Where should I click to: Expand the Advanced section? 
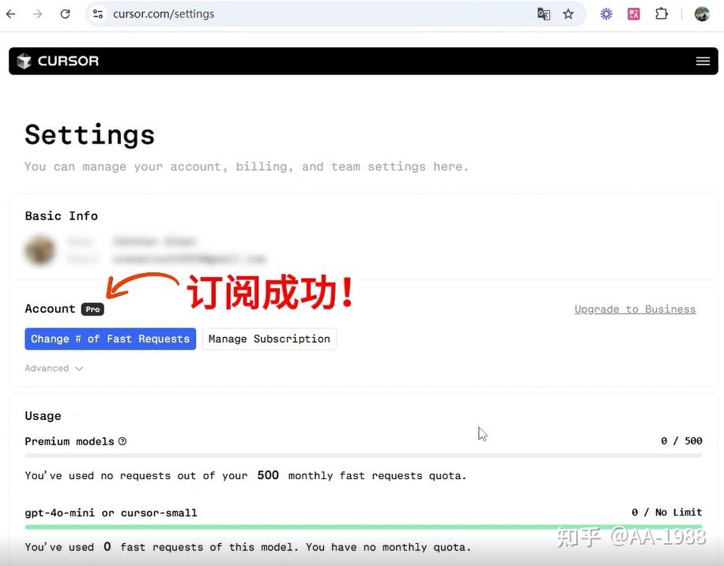[x=47, y=368]
